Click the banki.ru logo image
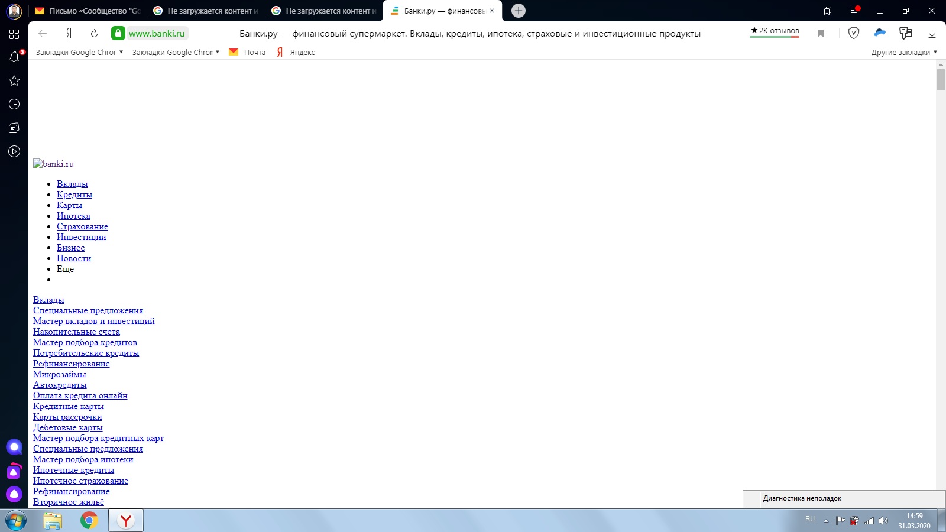 coord(54,164)
